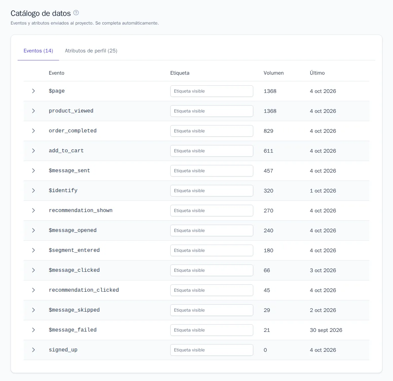Screen dimensions: 393x381
Task: Select the label field for $message_sent
Action: coord(211,171)
